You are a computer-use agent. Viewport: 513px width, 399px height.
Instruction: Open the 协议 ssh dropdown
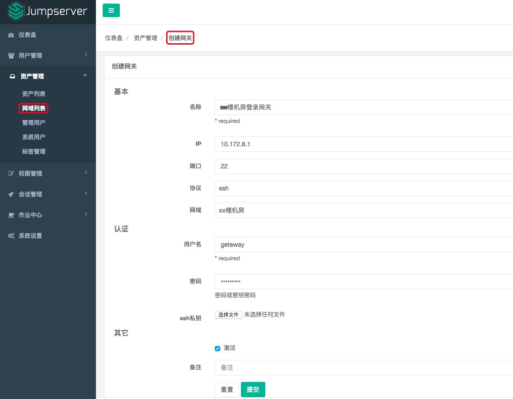point(364,188)
